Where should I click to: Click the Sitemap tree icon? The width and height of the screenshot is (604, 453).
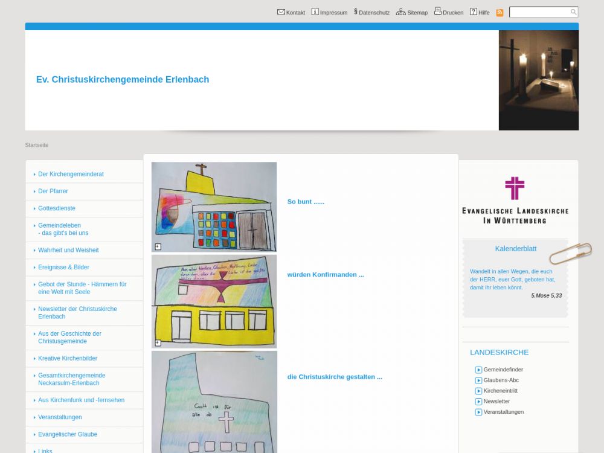[400, 12]
